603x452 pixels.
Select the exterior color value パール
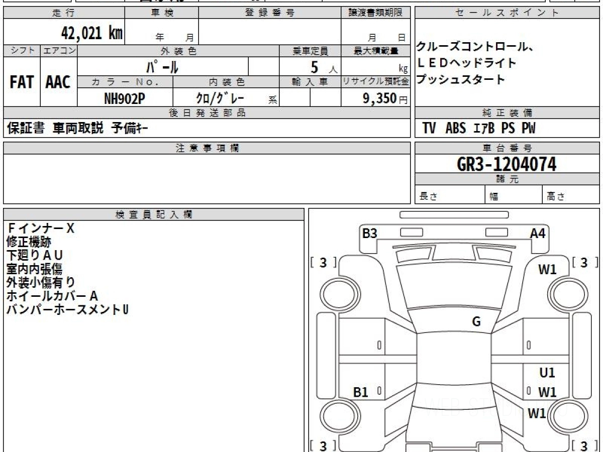162,66
